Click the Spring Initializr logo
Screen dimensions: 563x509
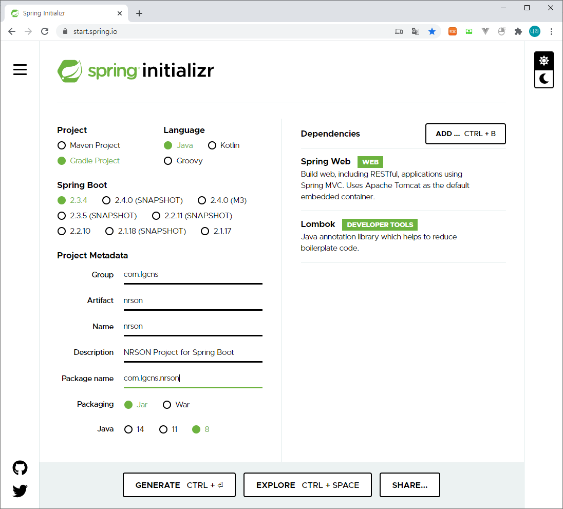click(136, 71)
